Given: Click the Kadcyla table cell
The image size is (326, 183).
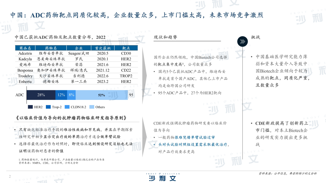Looking at the screenshot, I should pyautogui.click(x=25, y=59).
